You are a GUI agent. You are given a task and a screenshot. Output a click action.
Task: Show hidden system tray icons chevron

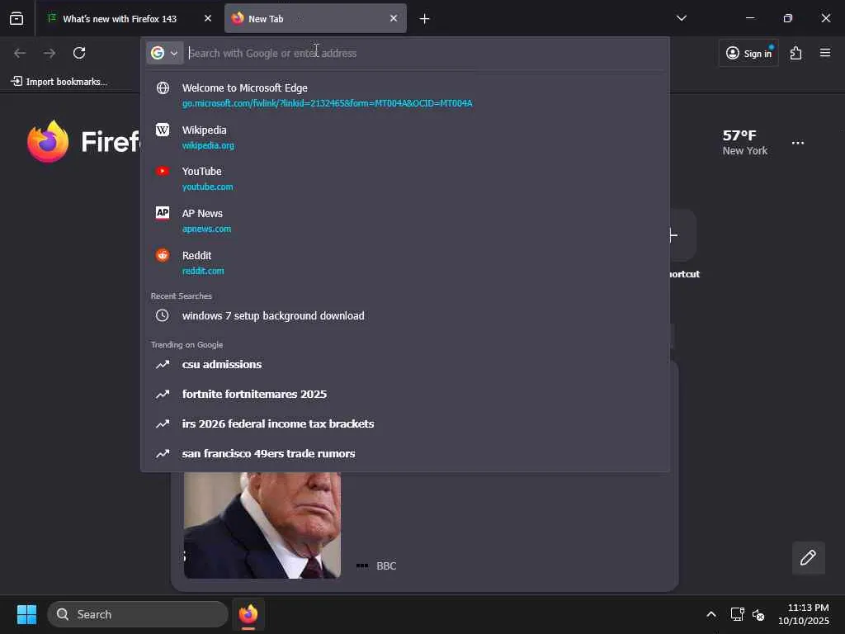711,614
